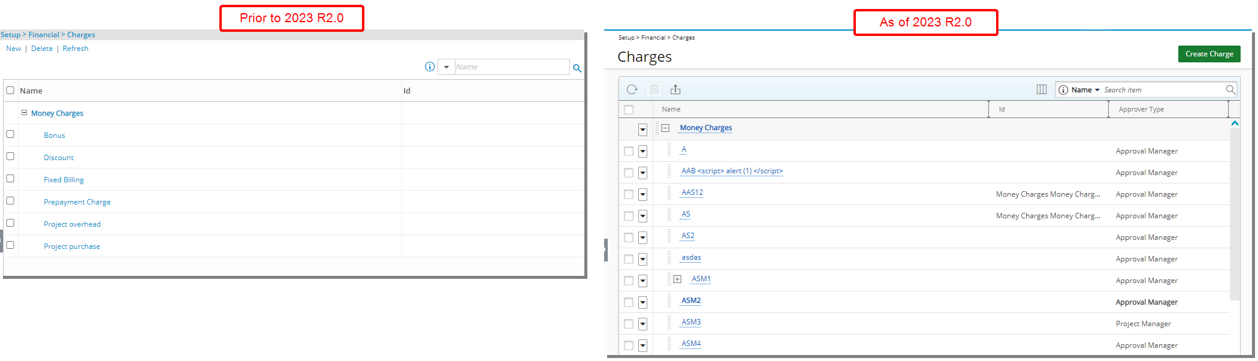This screenshot has width=1258, height=361.
Task: Collapse the Money Charges group in the new grid
Action: [x=665, y=128]
